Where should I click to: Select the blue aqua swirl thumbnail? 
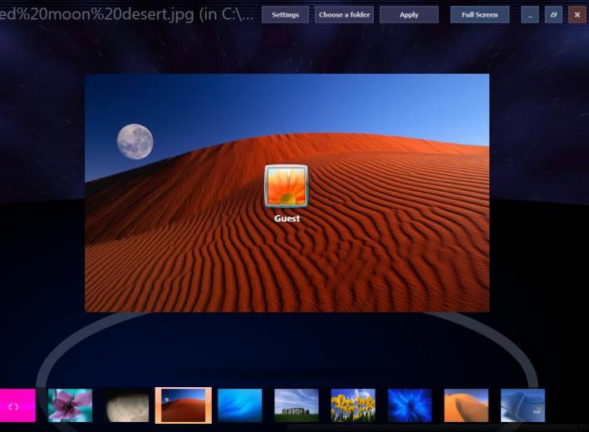(x=239, y=405)
